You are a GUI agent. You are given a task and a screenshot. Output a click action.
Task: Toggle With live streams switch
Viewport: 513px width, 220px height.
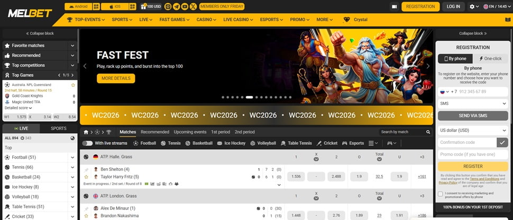87,143
